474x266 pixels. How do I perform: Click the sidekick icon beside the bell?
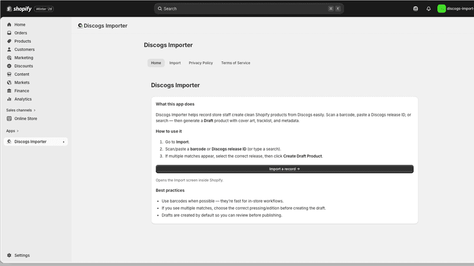click(416, 9)
